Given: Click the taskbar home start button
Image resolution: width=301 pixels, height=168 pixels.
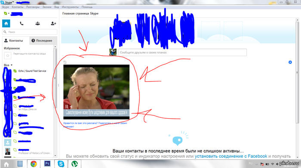Looking at the screenshot, I should click(x=6, y=164).
